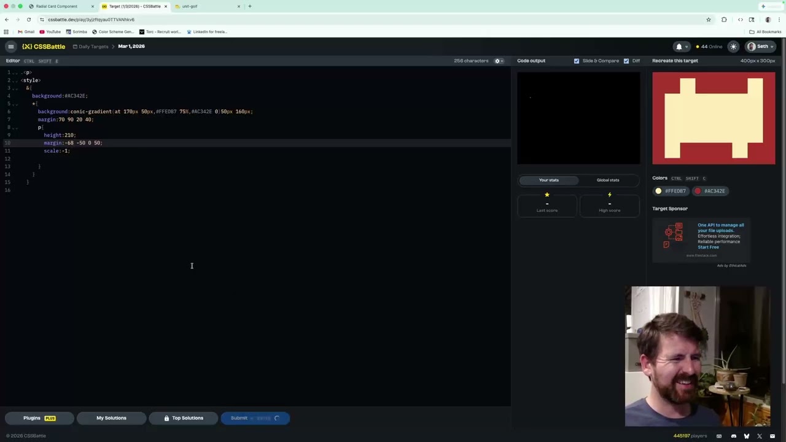Click the black code output preview
The image size is (786, 442).
tap(578, 118)
